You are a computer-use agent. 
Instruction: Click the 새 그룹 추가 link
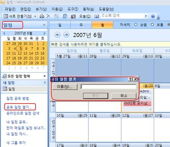[16, 143]
